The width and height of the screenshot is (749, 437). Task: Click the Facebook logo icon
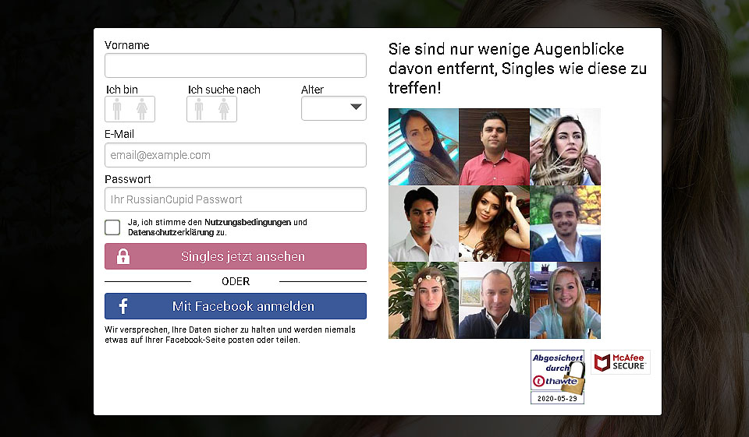(x=123, y=306)
